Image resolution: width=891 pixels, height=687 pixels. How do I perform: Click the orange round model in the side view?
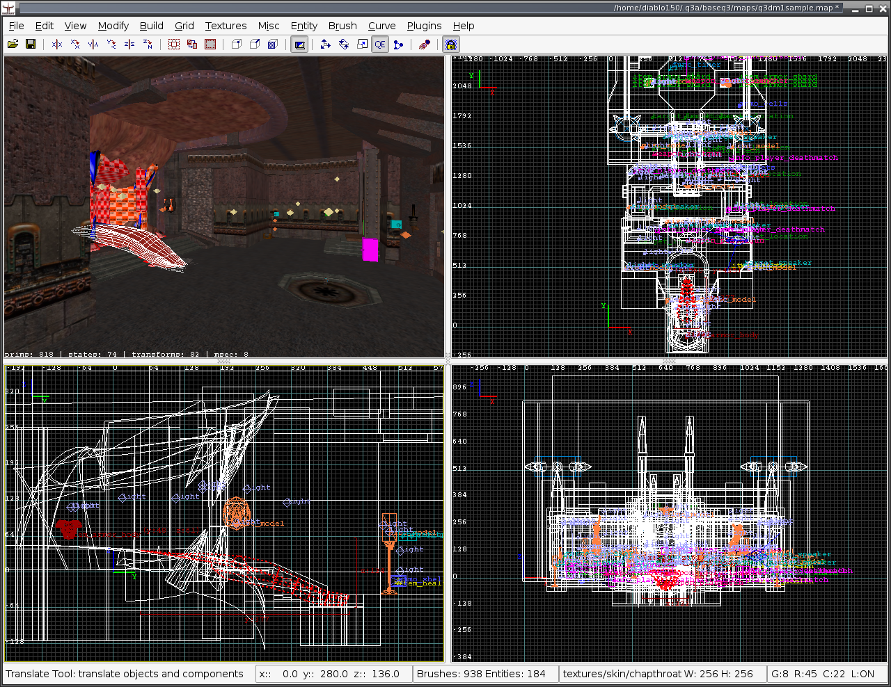pos(236,513)
